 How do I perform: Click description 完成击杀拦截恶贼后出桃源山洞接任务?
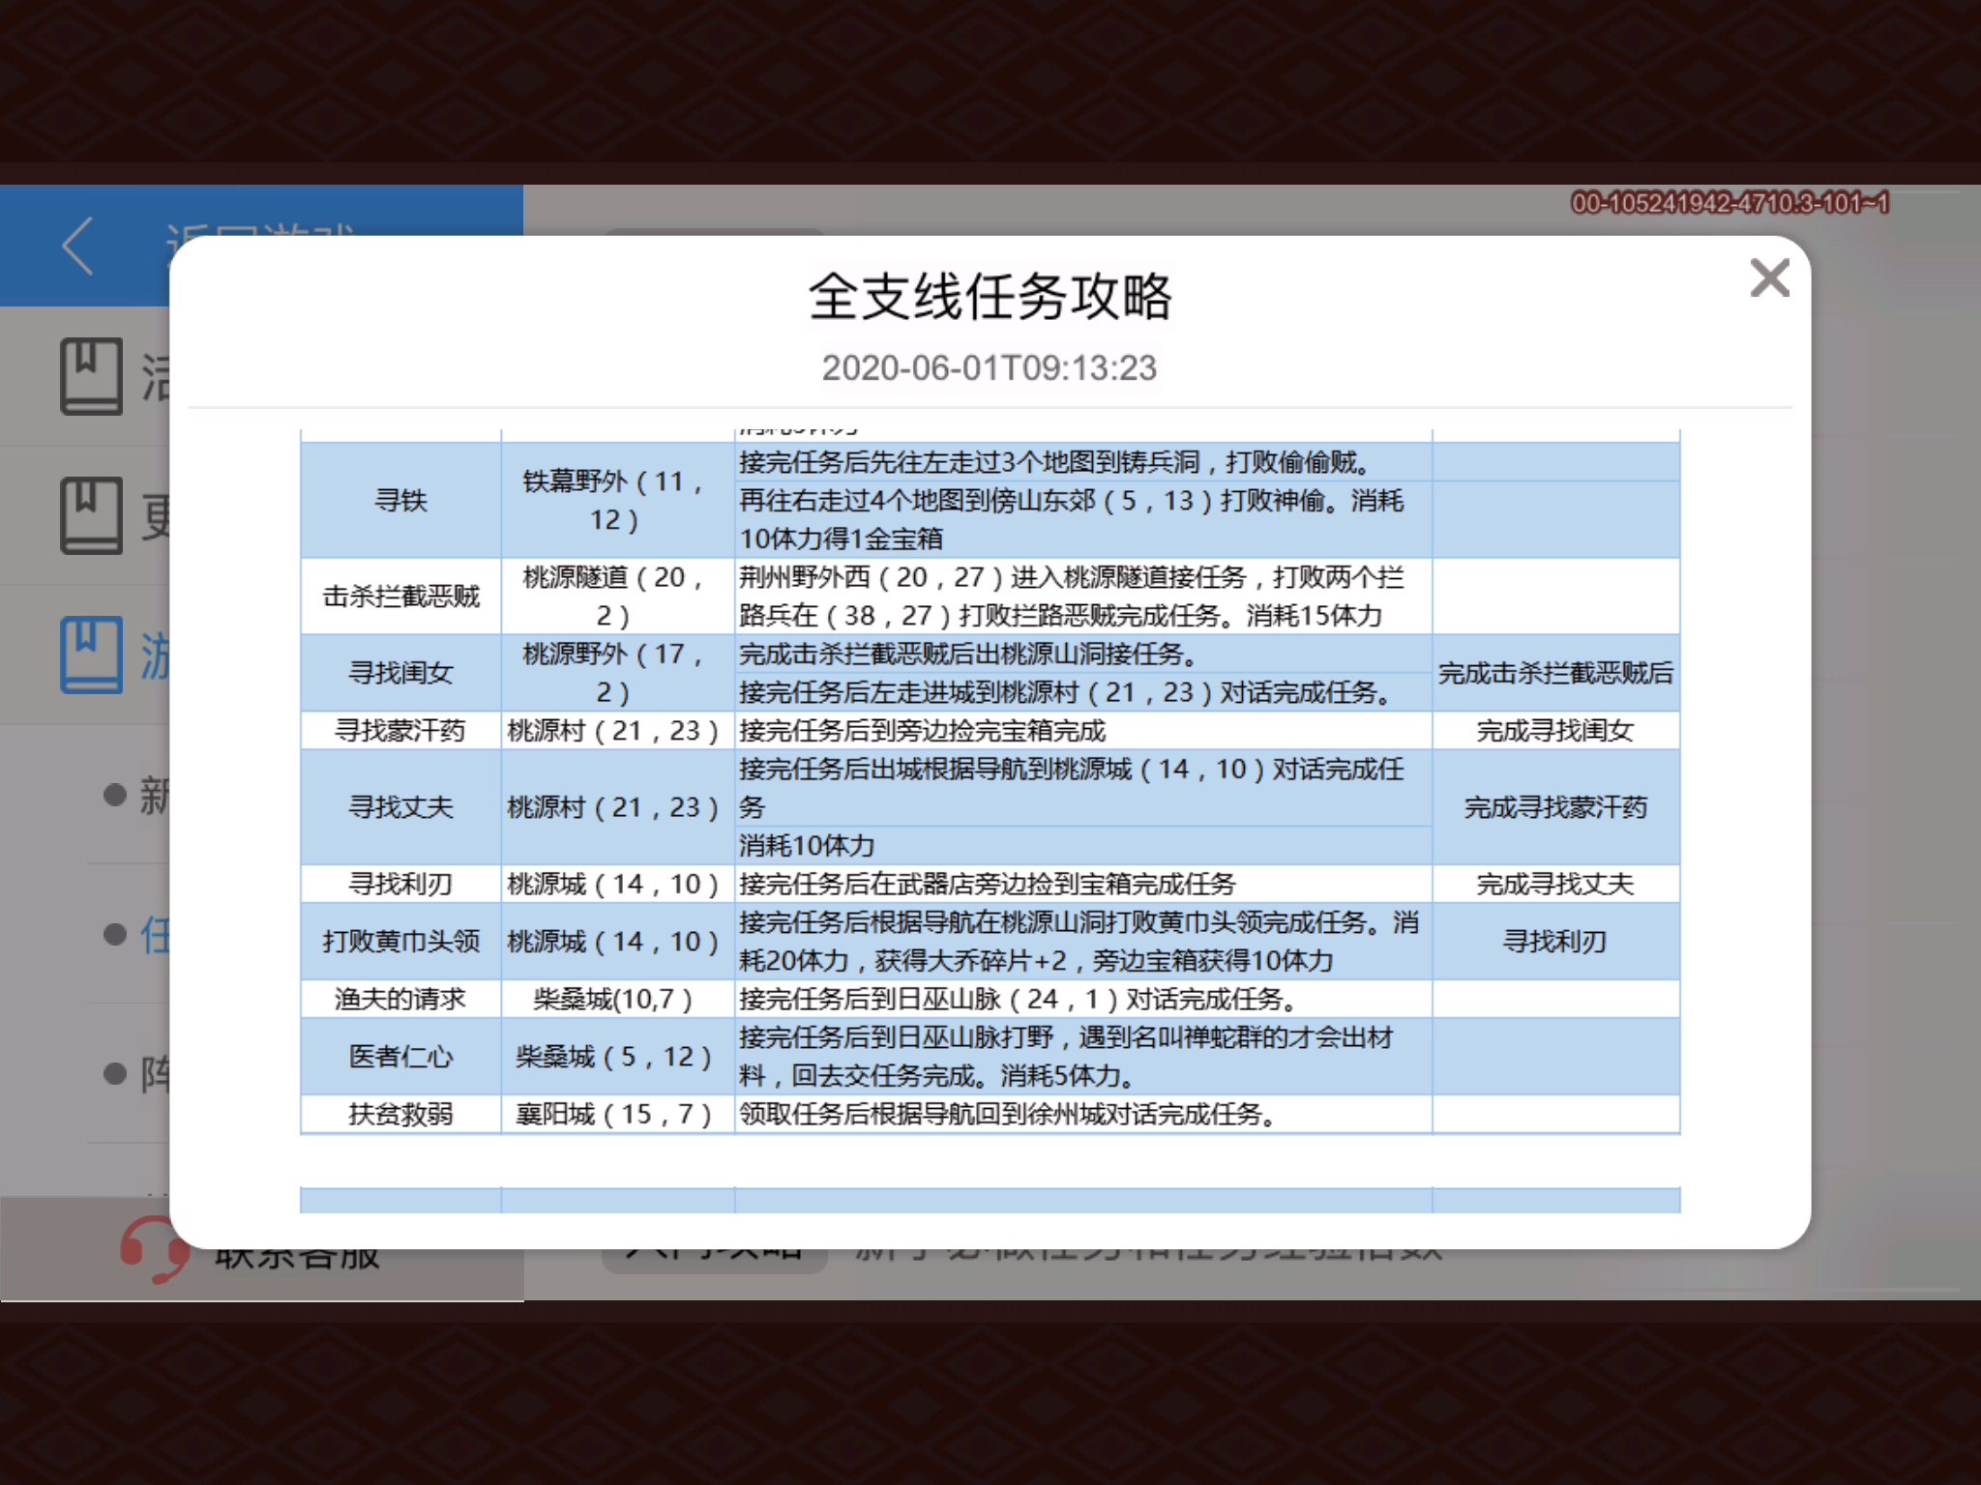click(1083, 654)
